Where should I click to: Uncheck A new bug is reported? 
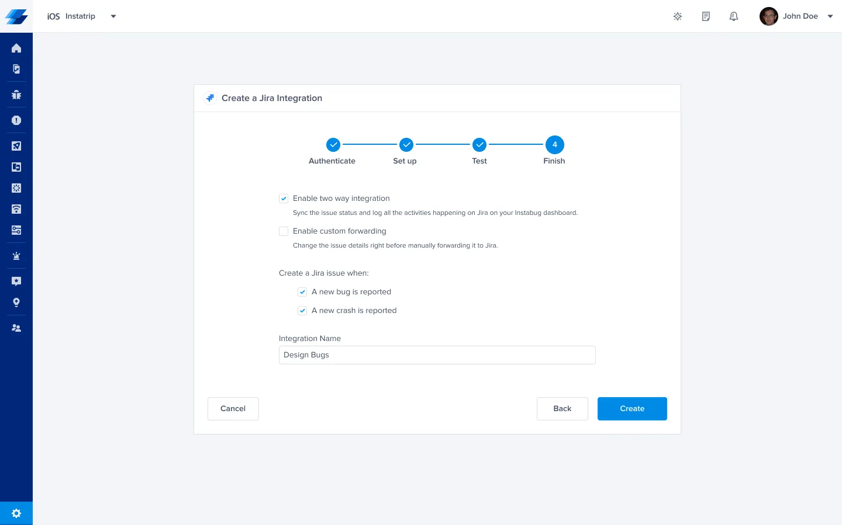point(302,292)
